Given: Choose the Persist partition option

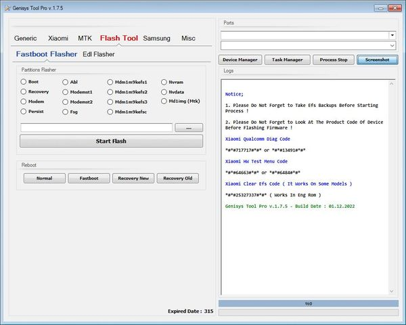Looking at the screenshot, I should 24,112.
